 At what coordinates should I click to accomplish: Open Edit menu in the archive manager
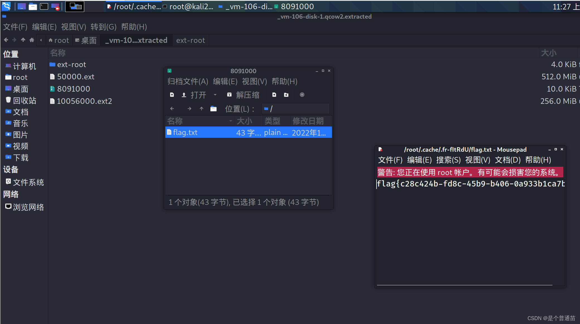pyautogui.click(x=225, y=82)
